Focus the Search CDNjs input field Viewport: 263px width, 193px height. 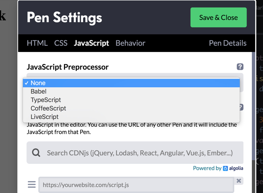[x=135, y=152]
